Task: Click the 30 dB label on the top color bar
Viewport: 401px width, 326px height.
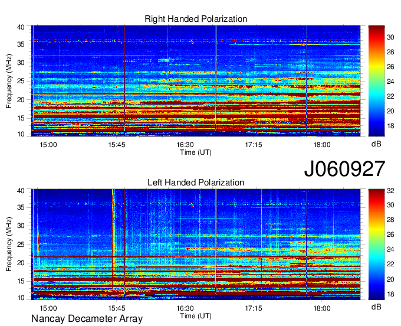Action: 390,37
